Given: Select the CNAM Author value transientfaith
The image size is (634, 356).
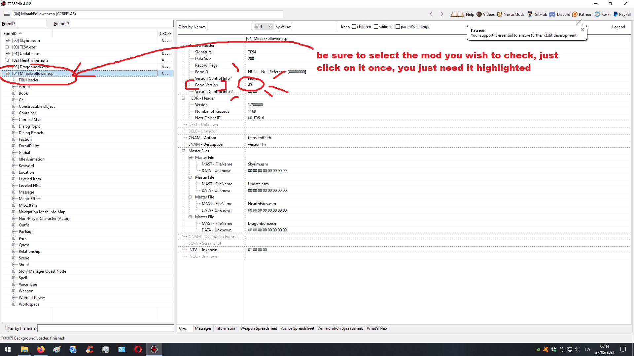Looking at the screenshot, I should [x=260, y=138].
